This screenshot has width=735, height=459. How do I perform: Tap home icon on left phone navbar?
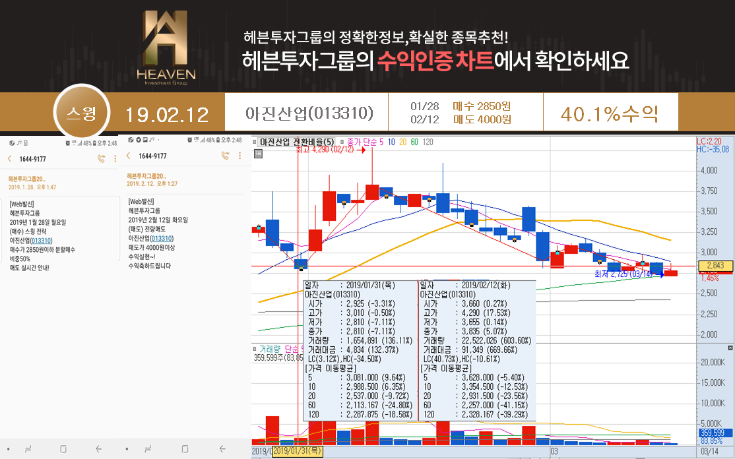(x=63, y=448)
